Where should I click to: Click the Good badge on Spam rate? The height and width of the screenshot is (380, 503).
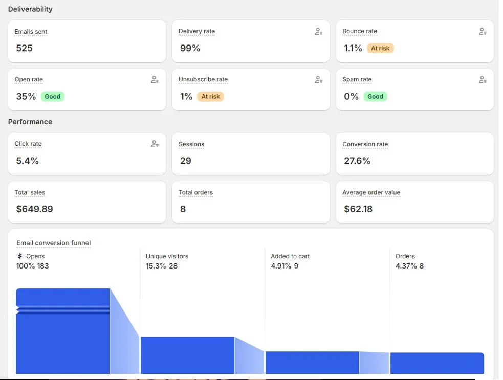pos(375,96)
